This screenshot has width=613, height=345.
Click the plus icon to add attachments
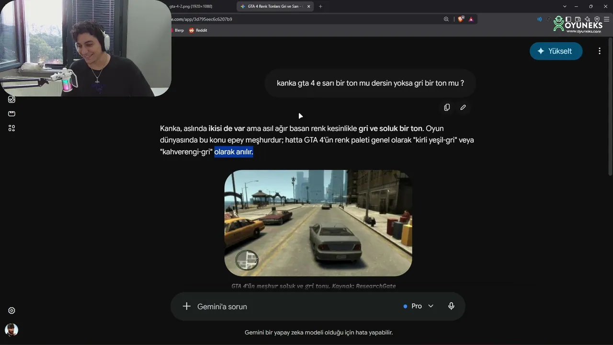tap(187, 306)
